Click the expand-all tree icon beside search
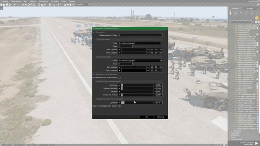 tap(256, 21)
